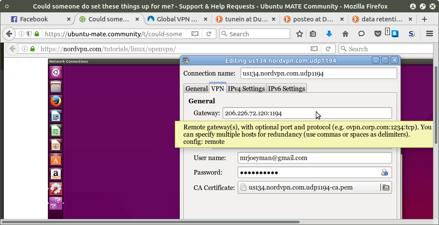This screenshot has height=225, width=439.
Task: Close the Facebook tab
Action: 69,19
